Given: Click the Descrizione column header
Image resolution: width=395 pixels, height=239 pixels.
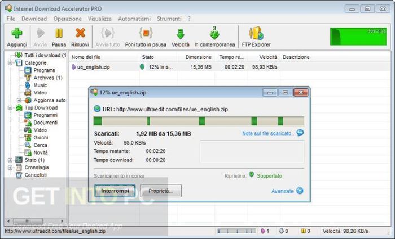Looking at the screenshot, I should tap(296, 57).
